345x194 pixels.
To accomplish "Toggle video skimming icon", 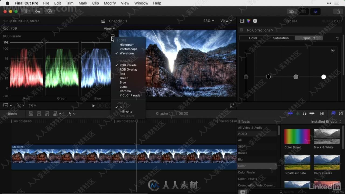I will 290,114.
